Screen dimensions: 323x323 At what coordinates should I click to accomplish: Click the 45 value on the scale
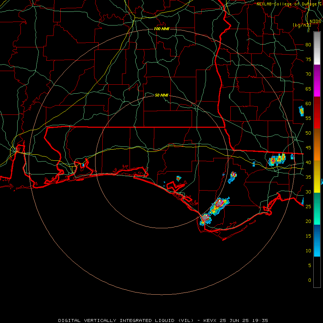pyautogui.click(x=308, y=148)
